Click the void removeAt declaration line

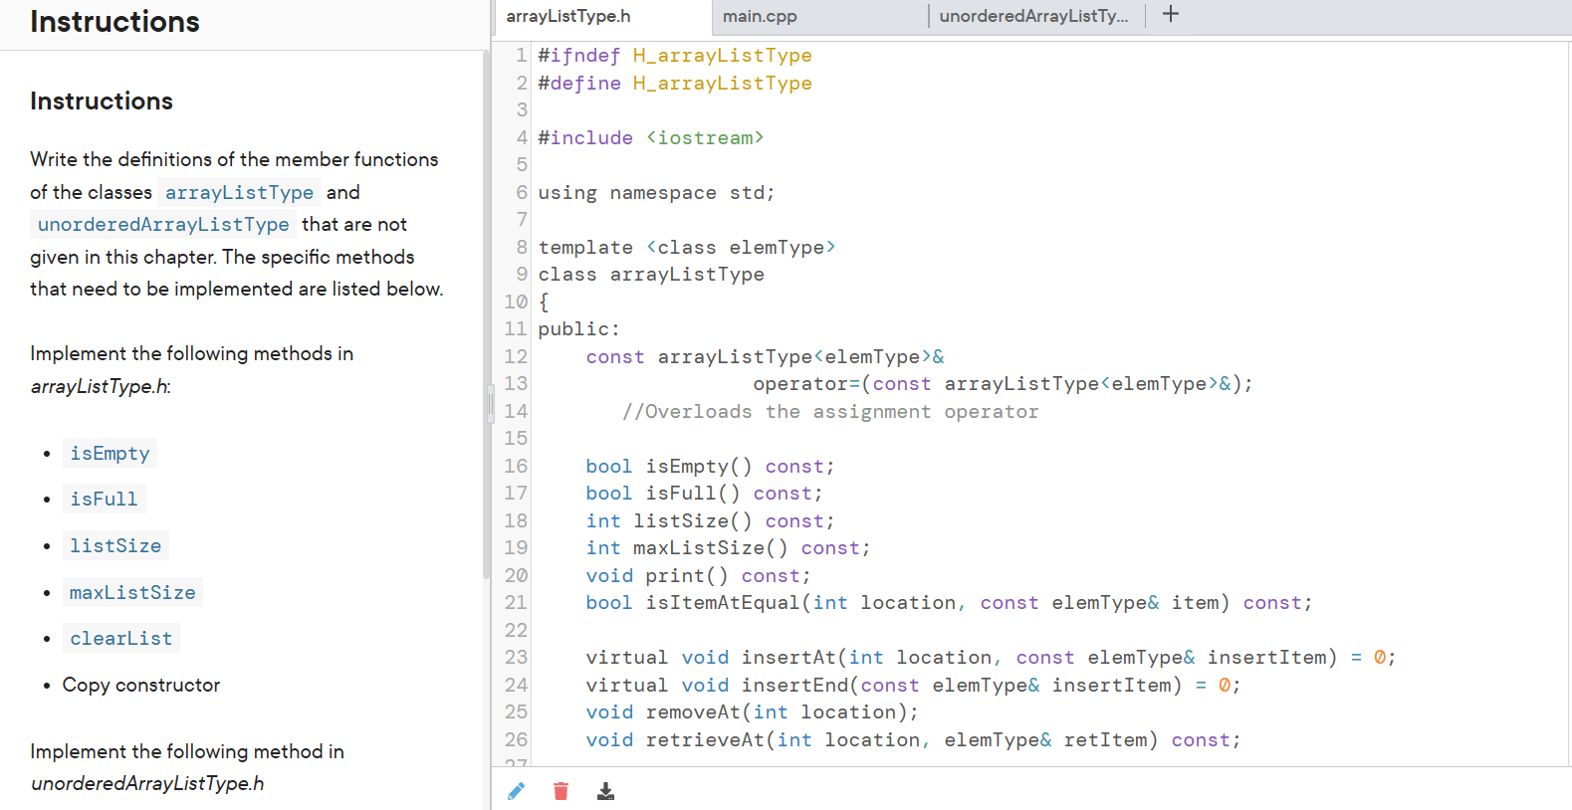pyautogui.click(x=752, y=712)
